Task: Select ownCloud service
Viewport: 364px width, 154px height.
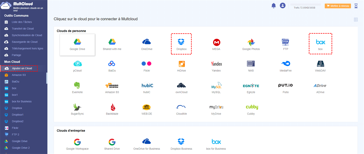Action: point(181,88)
